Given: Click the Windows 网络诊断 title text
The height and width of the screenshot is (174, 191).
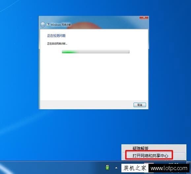Looking at the screenshot, I should [x=61, y=25].
